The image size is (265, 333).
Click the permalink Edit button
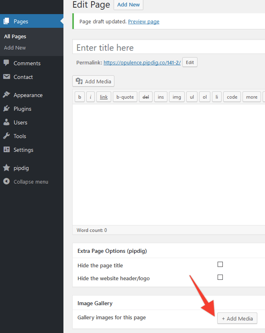tap(190, 62)
